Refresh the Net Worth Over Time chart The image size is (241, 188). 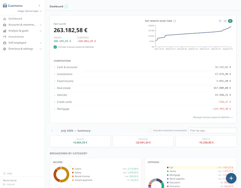[x=175, y=21]
